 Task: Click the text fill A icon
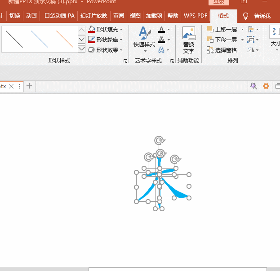tap(161, 30)
